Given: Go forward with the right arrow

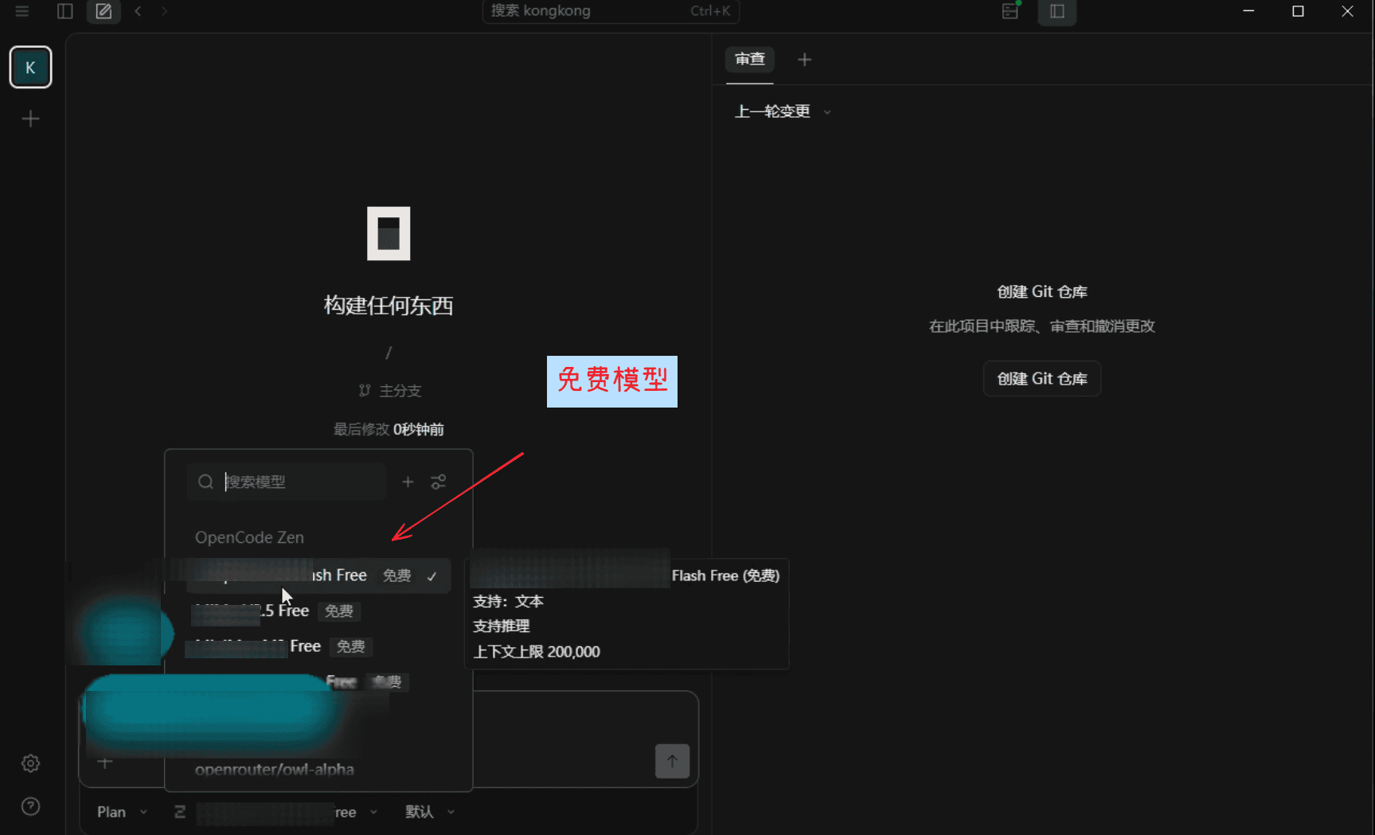Looking at the screenshot, I should click(x=164, y=11).
